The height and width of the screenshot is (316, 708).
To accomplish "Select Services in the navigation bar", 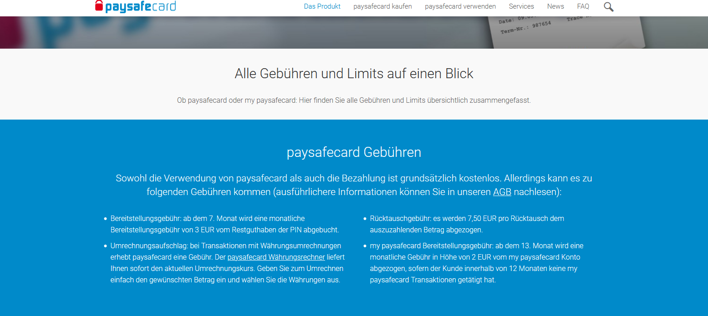I will point(521,6).
